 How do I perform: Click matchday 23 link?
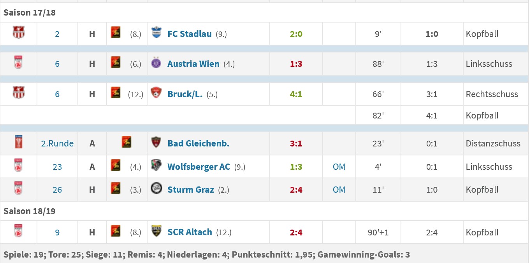point(57,167)
